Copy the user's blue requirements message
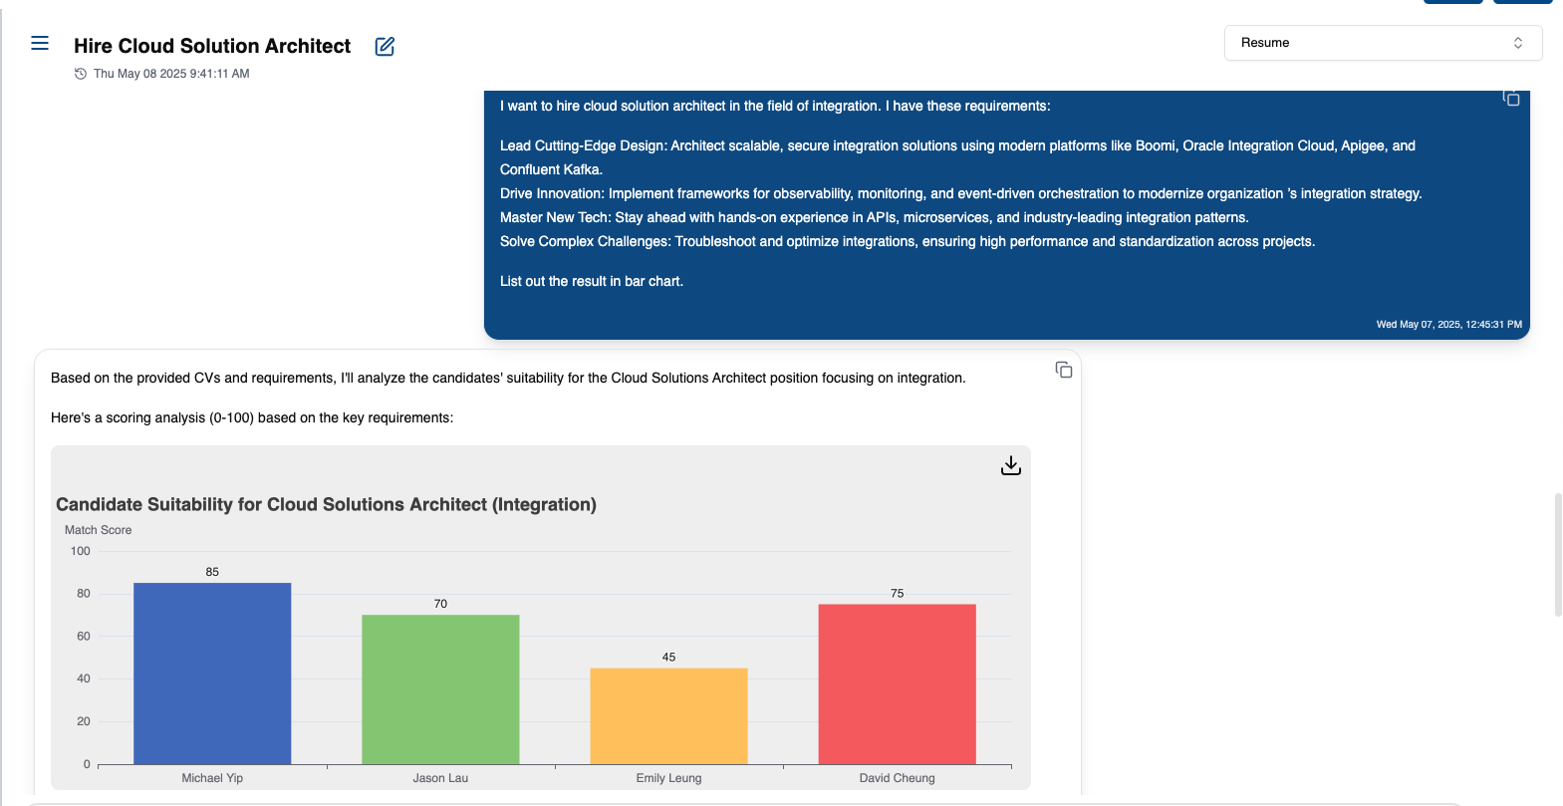 point(1511,98)
